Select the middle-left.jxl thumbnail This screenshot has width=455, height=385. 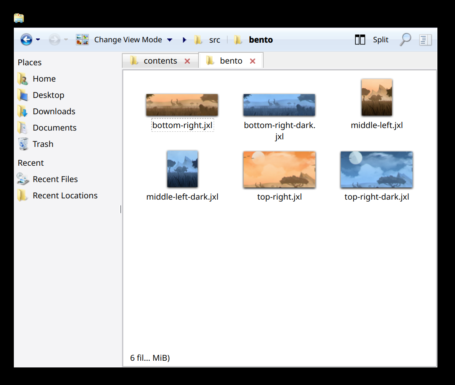tap(377, 98)
